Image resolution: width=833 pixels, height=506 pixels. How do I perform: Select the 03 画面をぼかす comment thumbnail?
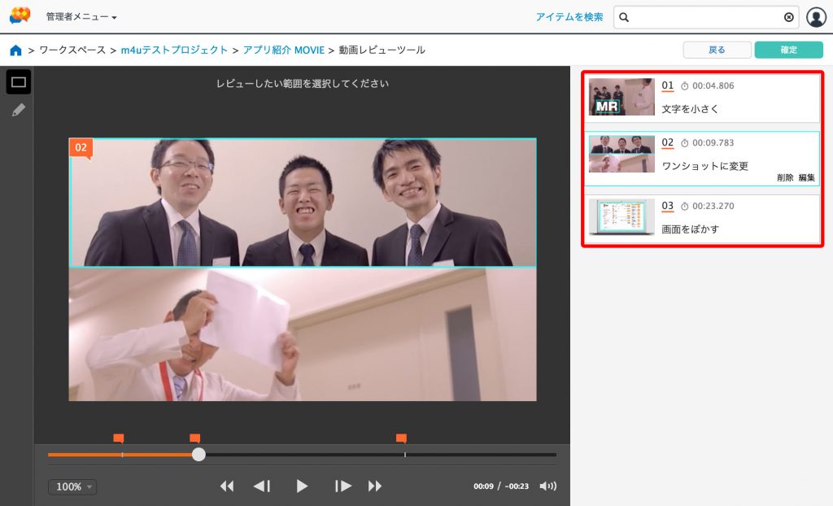point(621,217)
